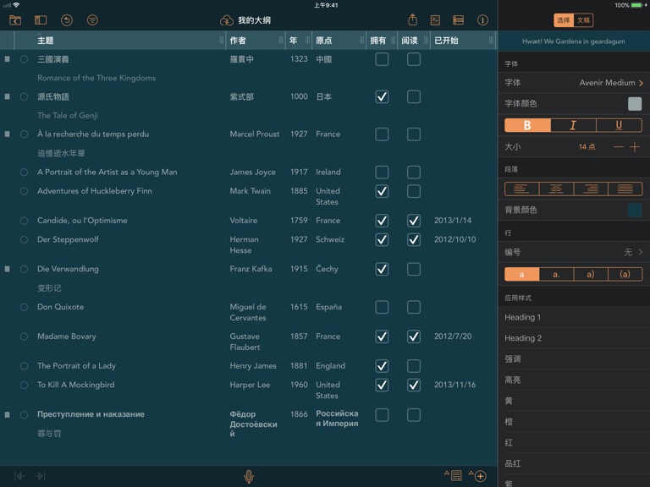Open the column view options icon
The height and width of the screenshot is (487, 650).
[x=459, y=20]
